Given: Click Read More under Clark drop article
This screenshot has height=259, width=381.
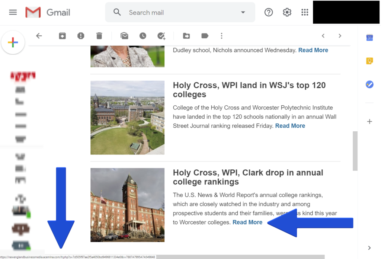Looking at the screenshot, I should pos(247,222).
